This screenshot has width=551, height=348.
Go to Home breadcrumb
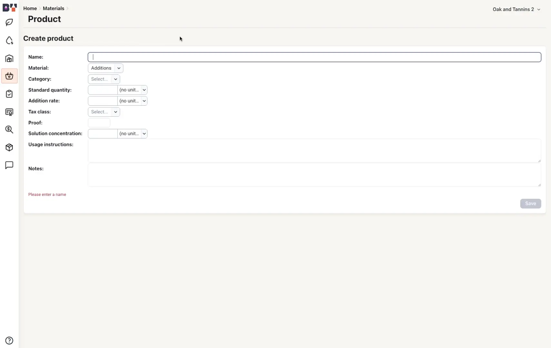point(30,8)
